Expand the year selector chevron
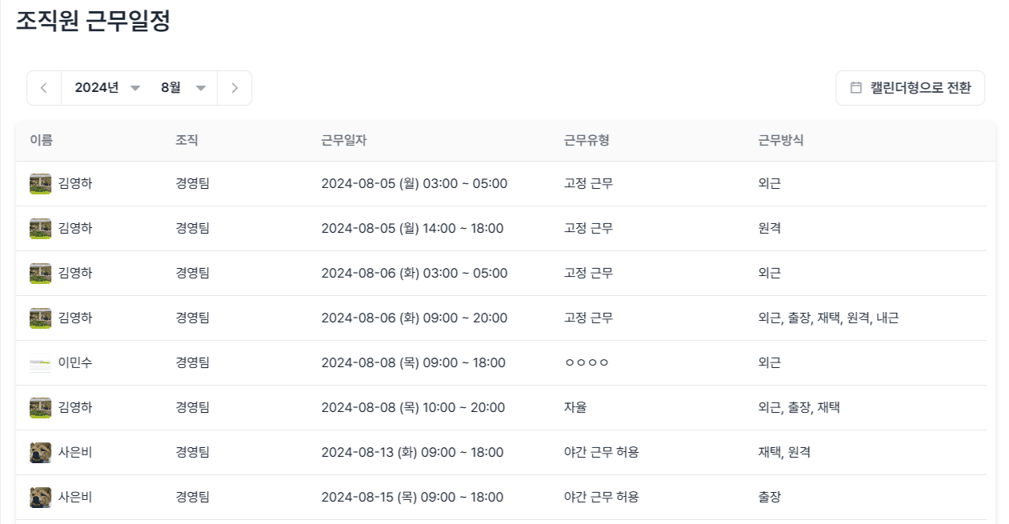This screenshot has width=1009, height=524. pos(136,90)
